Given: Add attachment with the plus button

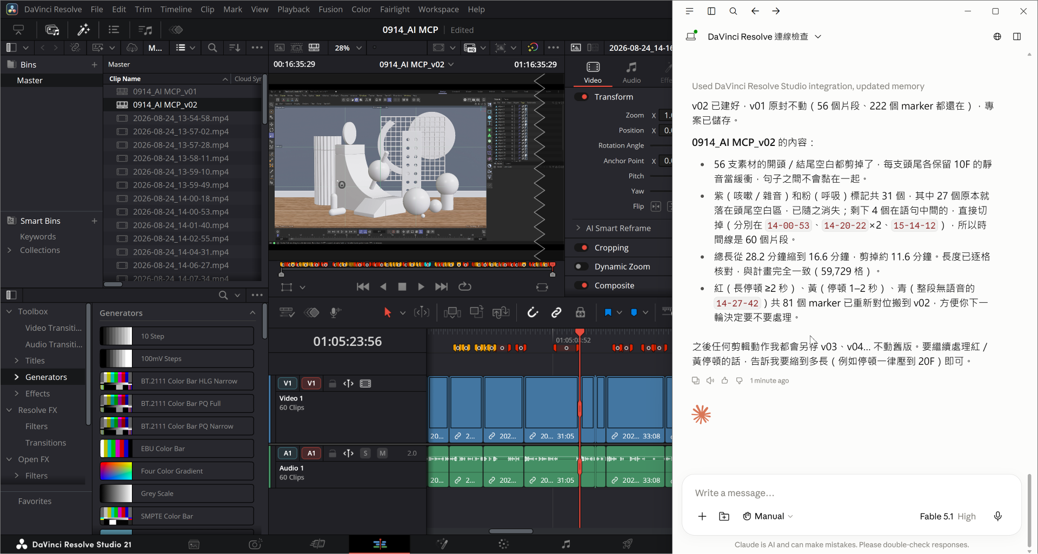Looking at the screenshot, I should (x=702, y=516).
